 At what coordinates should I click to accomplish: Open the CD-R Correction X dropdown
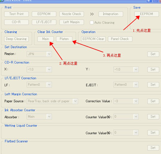(x=39, y=69)
